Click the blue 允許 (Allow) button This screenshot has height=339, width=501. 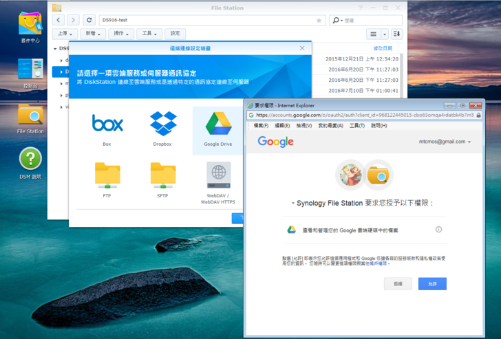432,283
